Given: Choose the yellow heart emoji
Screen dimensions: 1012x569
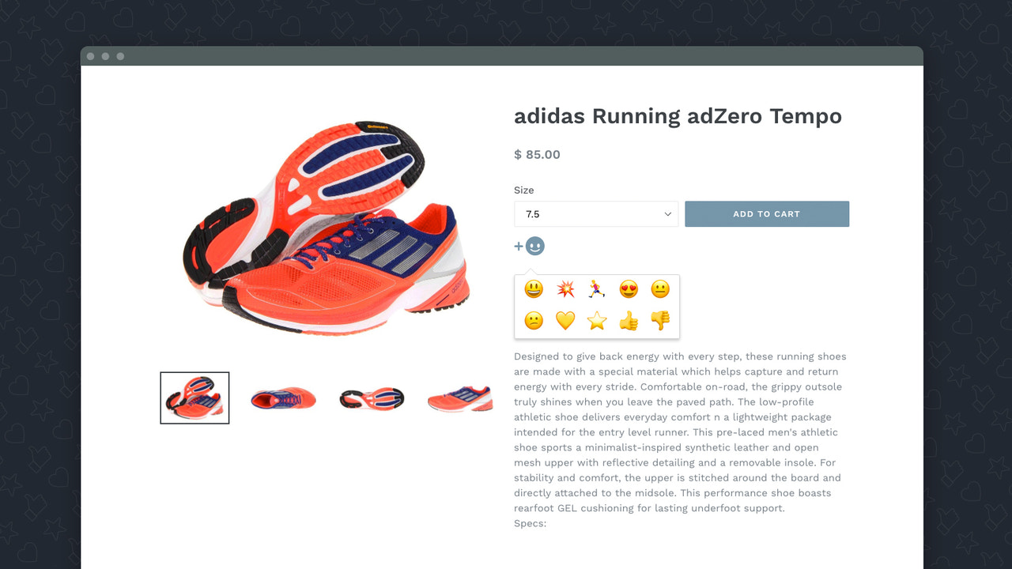Looking at the screenshot, I should click(x=565, y=321).
